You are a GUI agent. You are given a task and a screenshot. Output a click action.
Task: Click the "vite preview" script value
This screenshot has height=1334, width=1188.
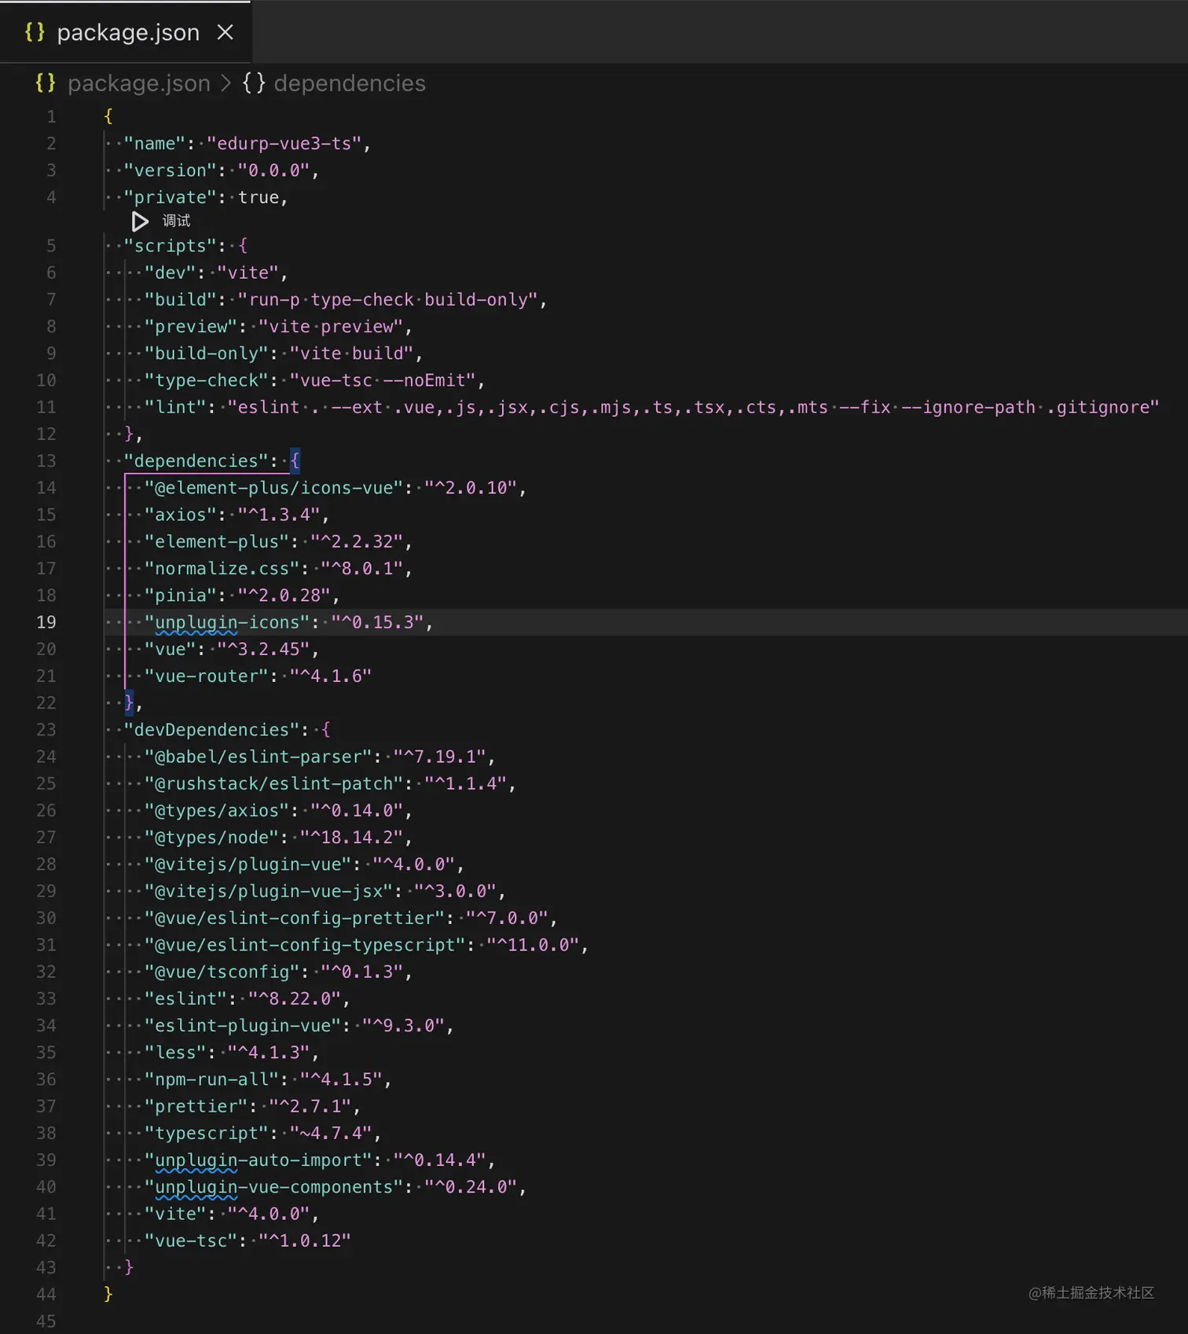[331, 326]
